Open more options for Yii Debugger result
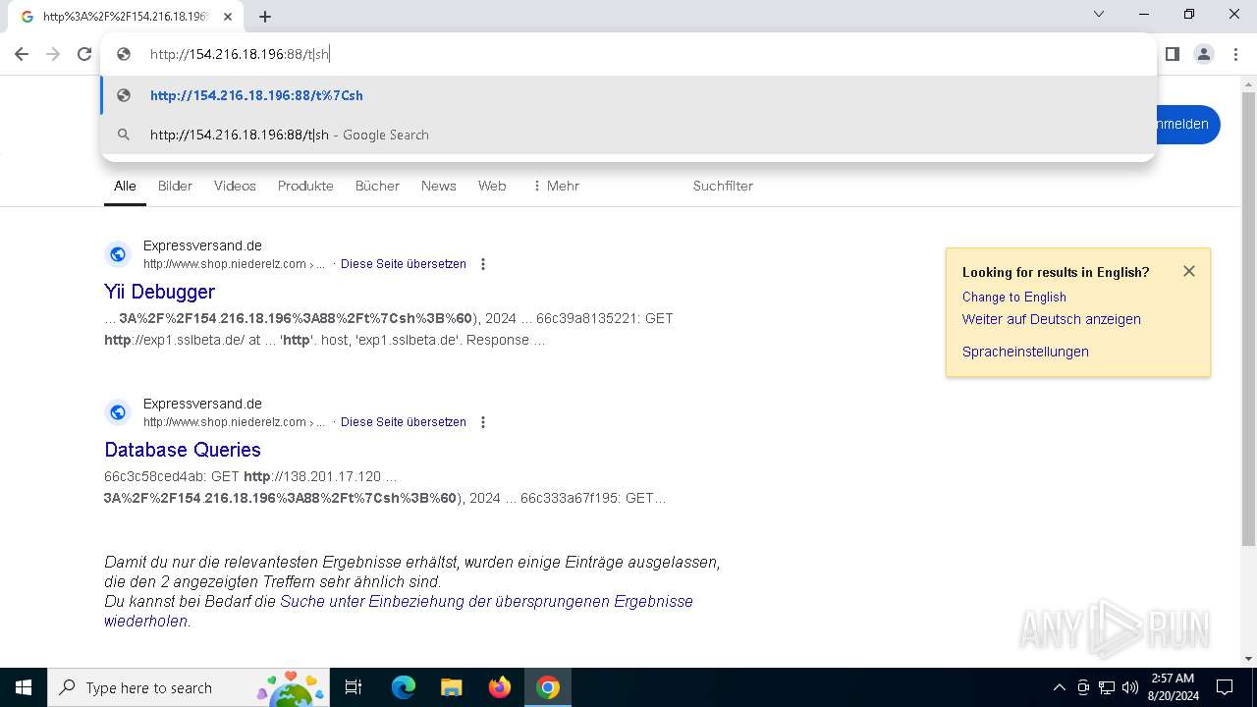 [482, 264]
